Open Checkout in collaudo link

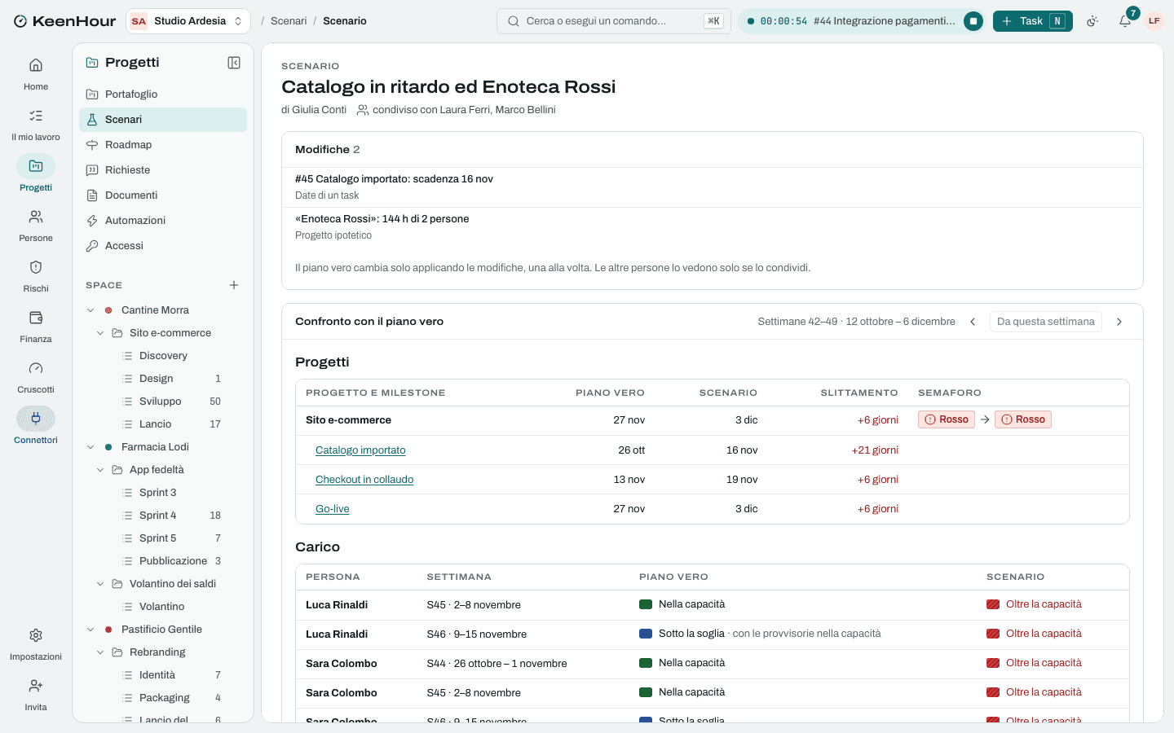(x=364, y=480)
